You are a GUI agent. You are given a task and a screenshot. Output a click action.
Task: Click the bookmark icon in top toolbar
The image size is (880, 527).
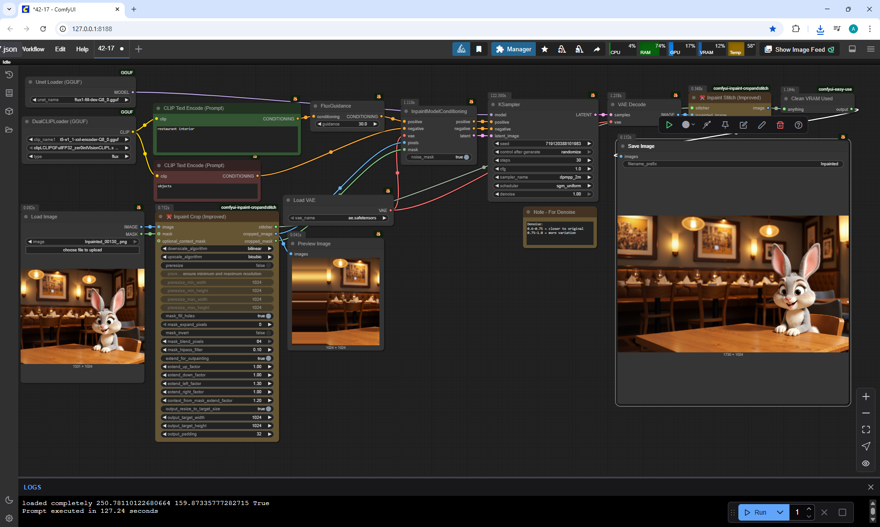click(478, 49)
